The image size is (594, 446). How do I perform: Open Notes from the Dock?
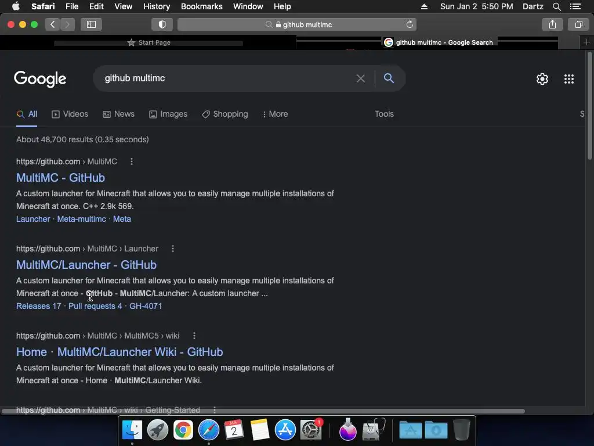click(x=259, y=430)
